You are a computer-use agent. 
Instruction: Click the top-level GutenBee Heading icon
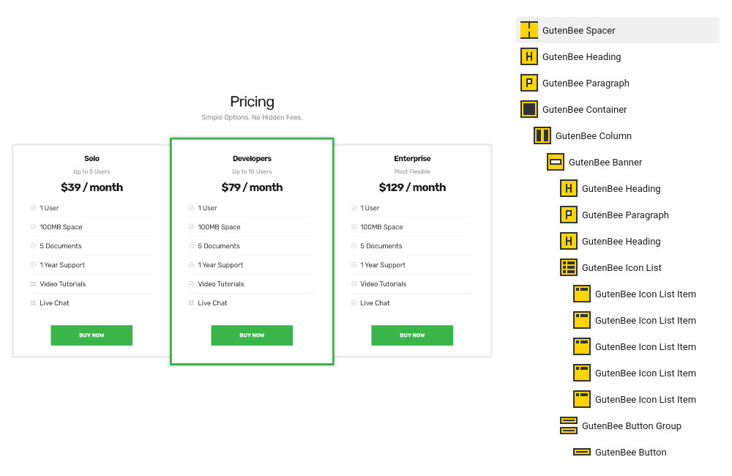[529, 56]
